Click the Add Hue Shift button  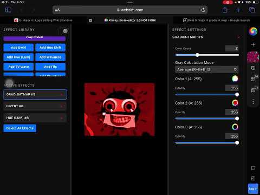tap(50, 48)
